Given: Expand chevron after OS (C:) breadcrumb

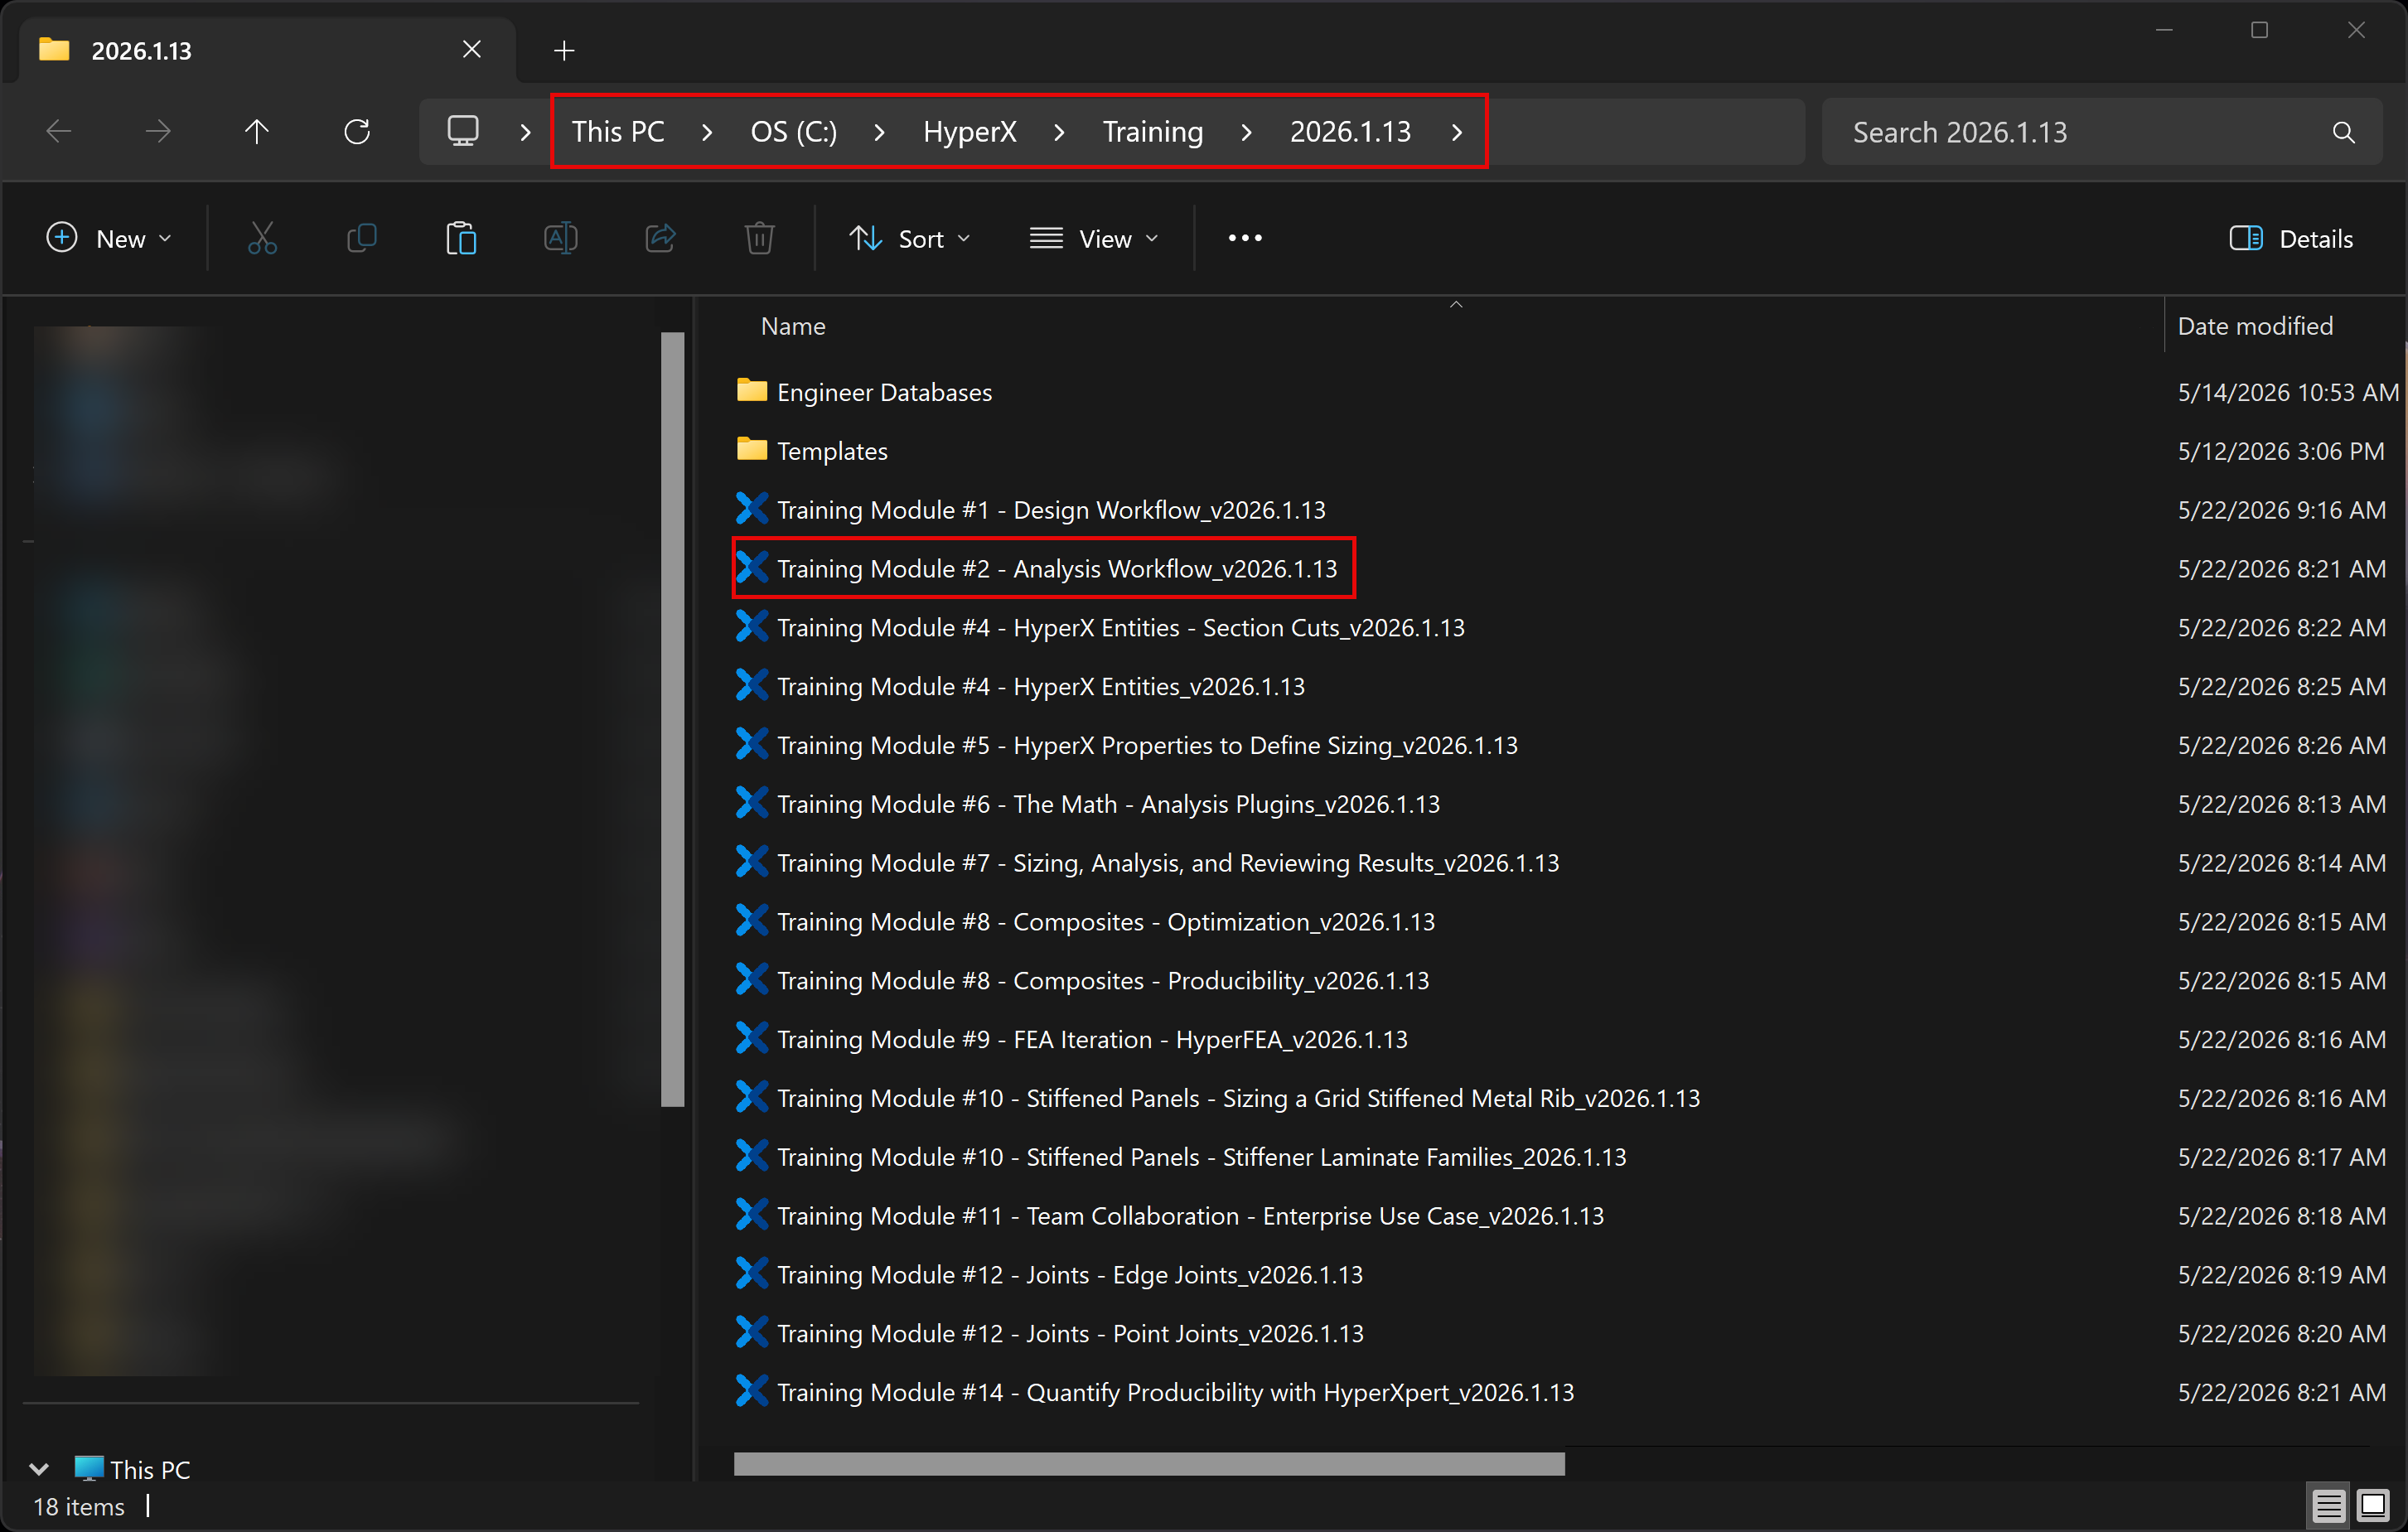Looking at the screenshot, I should [x=879, y=132].
